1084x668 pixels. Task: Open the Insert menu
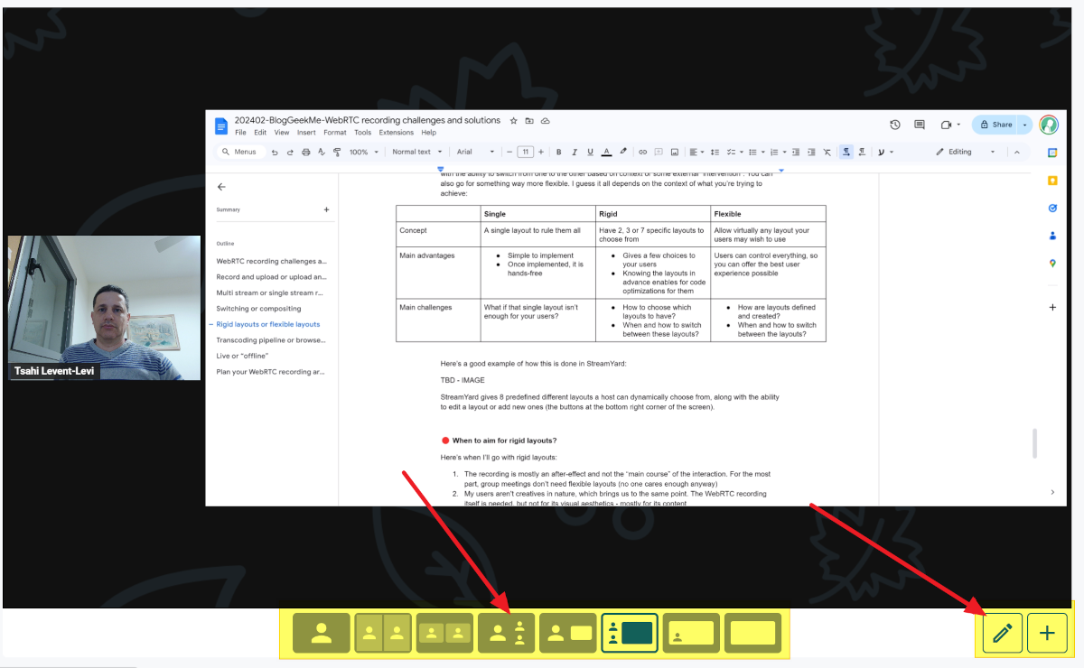306,133
